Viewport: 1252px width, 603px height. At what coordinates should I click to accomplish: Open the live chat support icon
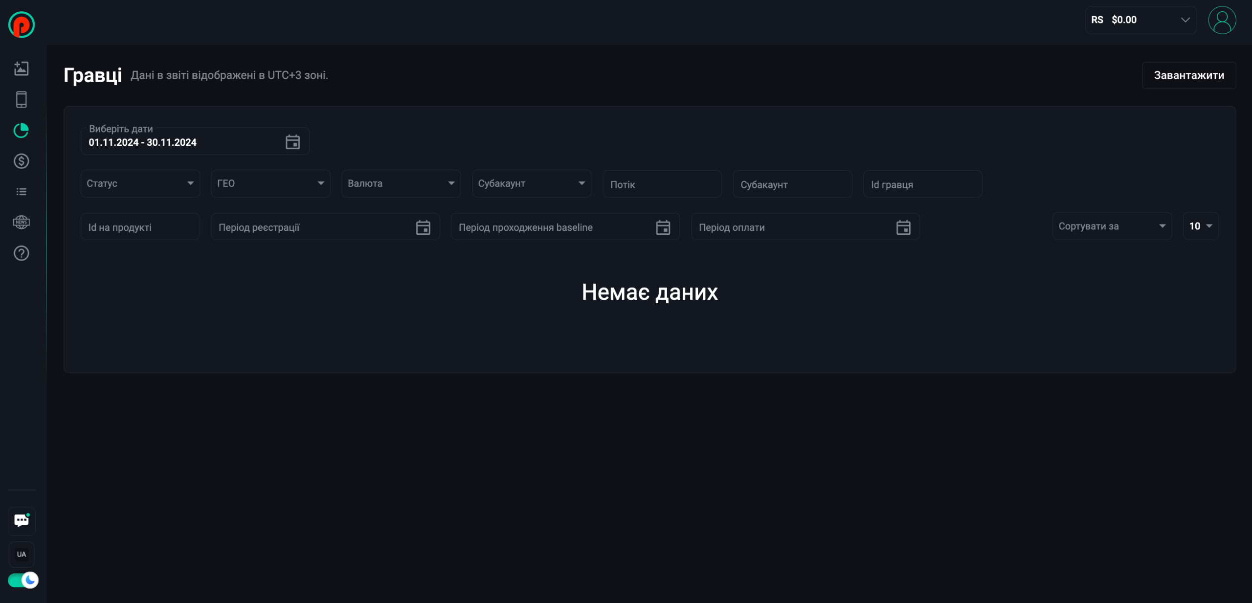pos(22,520)
